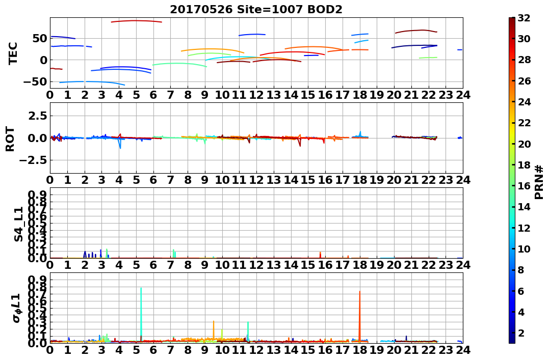Click the 2.5 tick label on ROT axis
549x361 pixels.
click(x=38, y=116)
